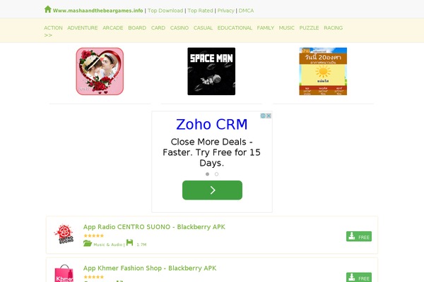Open the ARCADE category
The image size is (424, 282).
(x=113, y=27)
